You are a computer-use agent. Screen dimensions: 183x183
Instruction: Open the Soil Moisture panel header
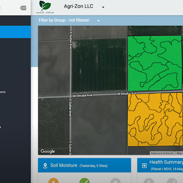pos(84,165)
